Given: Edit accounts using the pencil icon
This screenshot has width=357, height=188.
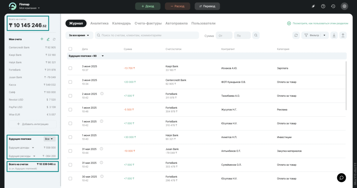Looking at the screenshot, I should click(x=48, y=39).
